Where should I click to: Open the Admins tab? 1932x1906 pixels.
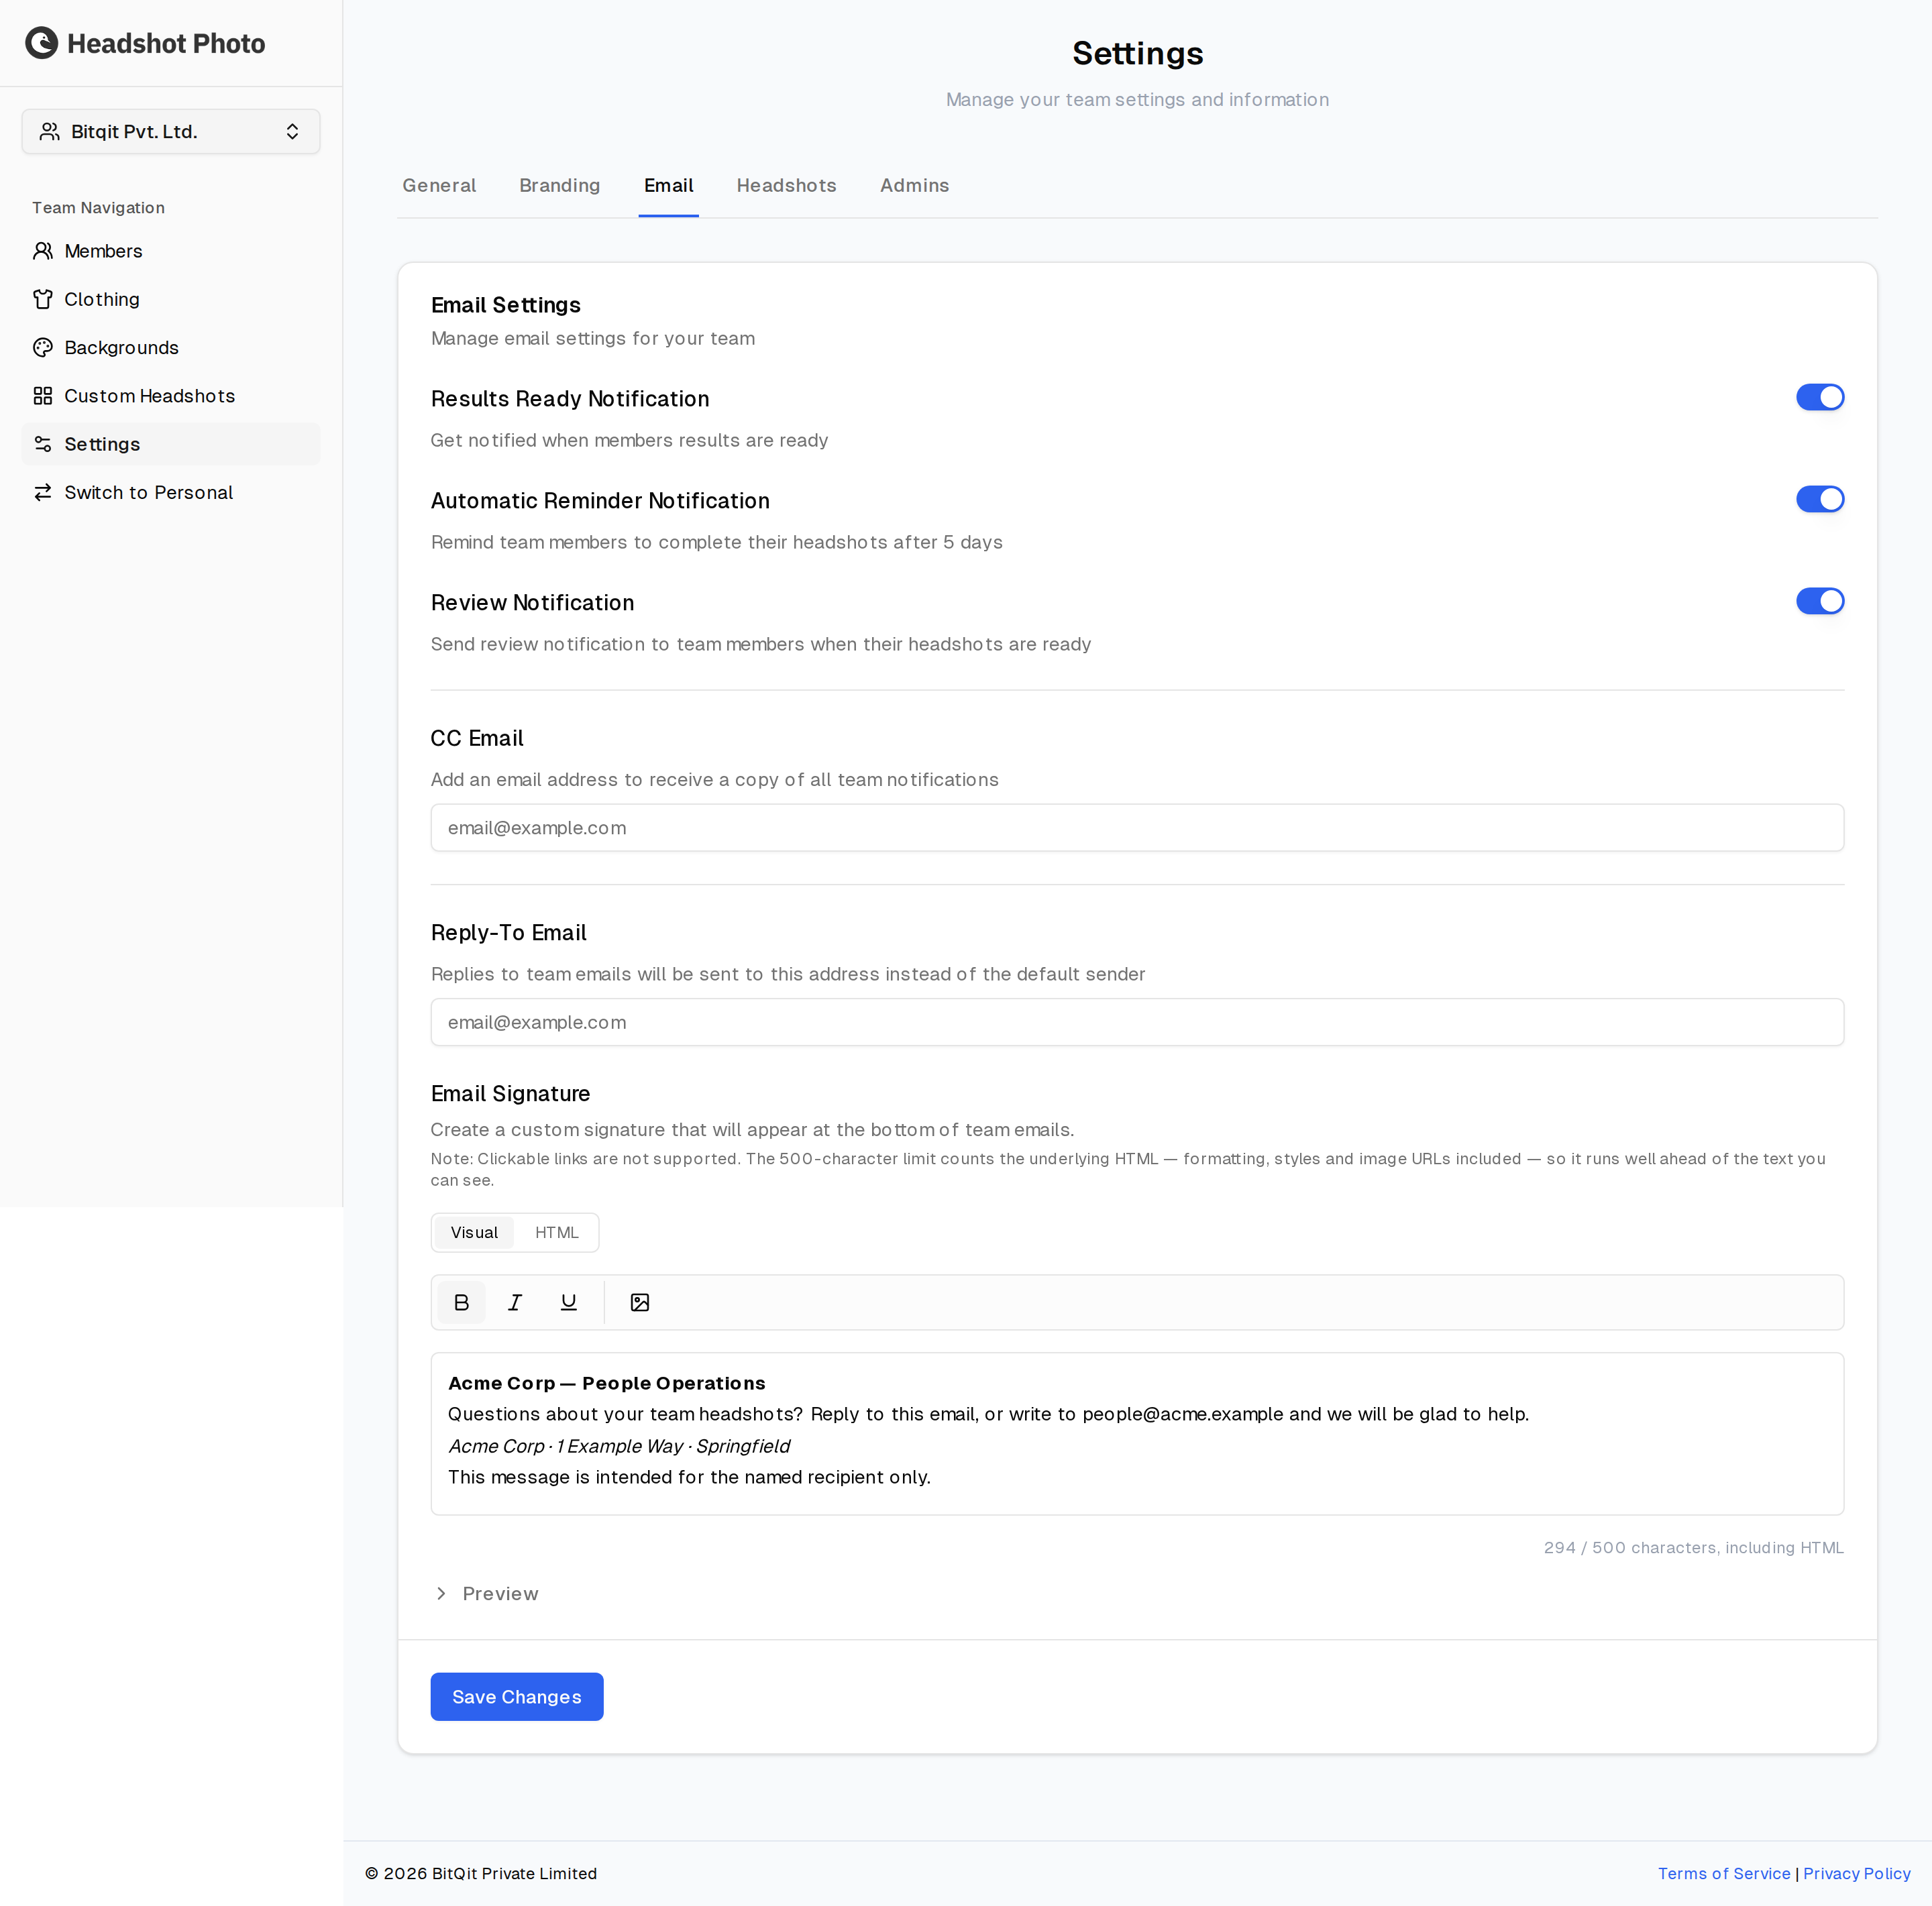(x=915, y=186)
